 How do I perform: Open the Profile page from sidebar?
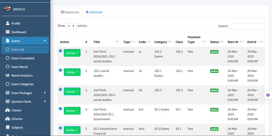pos(16,23)
